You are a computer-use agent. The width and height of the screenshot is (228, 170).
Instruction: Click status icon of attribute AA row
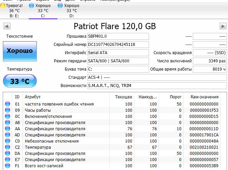click(x=8, y=129)
